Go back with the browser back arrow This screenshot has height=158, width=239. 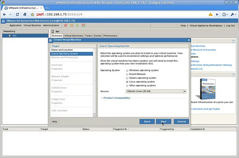(5, 15)
